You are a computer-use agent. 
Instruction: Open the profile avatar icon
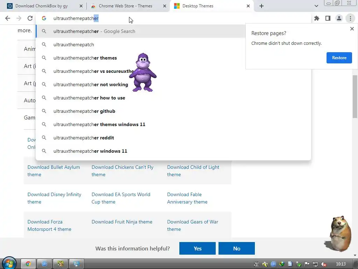(339, 18)
